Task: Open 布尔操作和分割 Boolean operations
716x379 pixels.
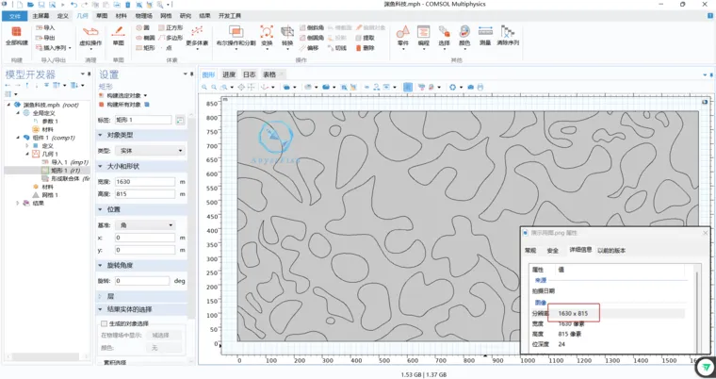Action: (236, 36)
